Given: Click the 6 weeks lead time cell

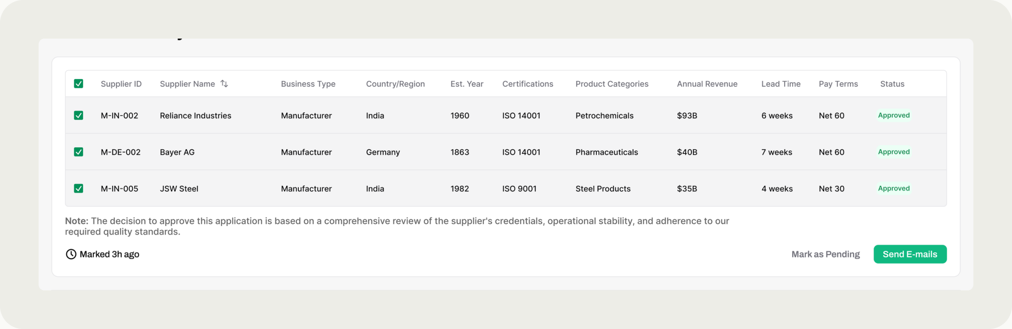Looking at the screenshot, I should click(x=777, y=116).
